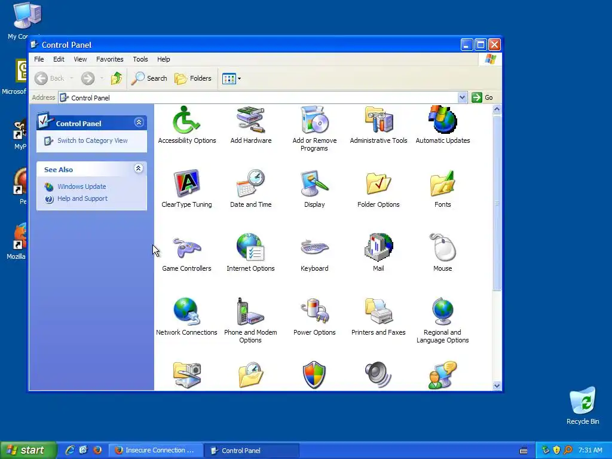Click the Go button
The width and height of the screenshot is (612, 459).
[x=482, y=97]
